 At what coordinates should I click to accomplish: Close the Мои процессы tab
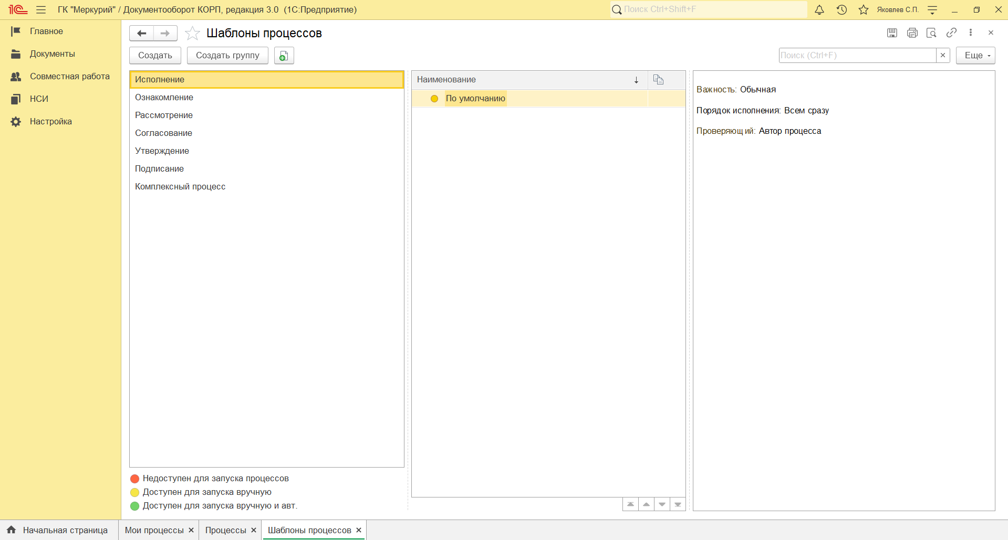[191, 530]
